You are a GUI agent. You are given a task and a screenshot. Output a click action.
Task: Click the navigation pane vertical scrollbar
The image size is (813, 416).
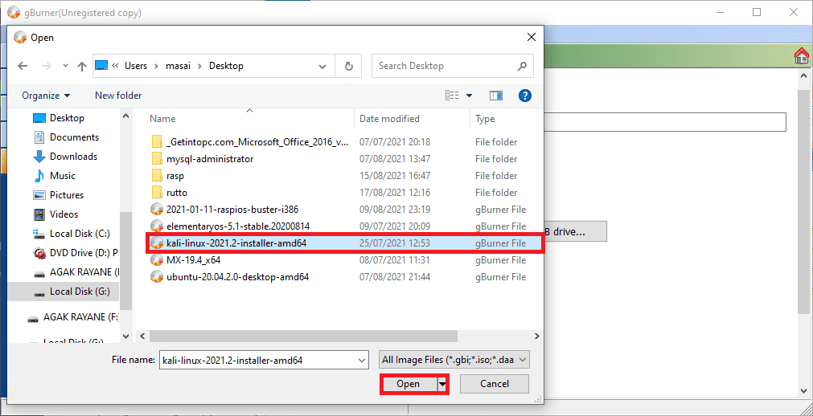click(x=126, y=260)
